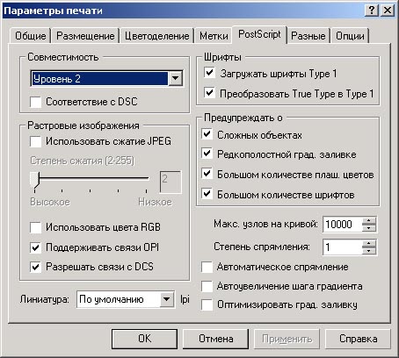Open the Цветоделение tab
The image size is (399, 358).
click(x=156, y=36)
